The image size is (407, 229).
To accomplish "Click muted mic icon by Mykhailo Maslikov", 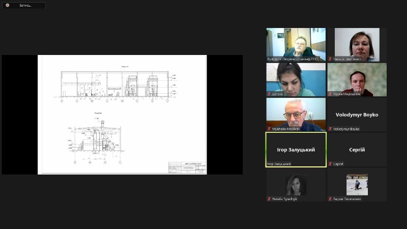I will pyautogui.click(x=269, y=129).
